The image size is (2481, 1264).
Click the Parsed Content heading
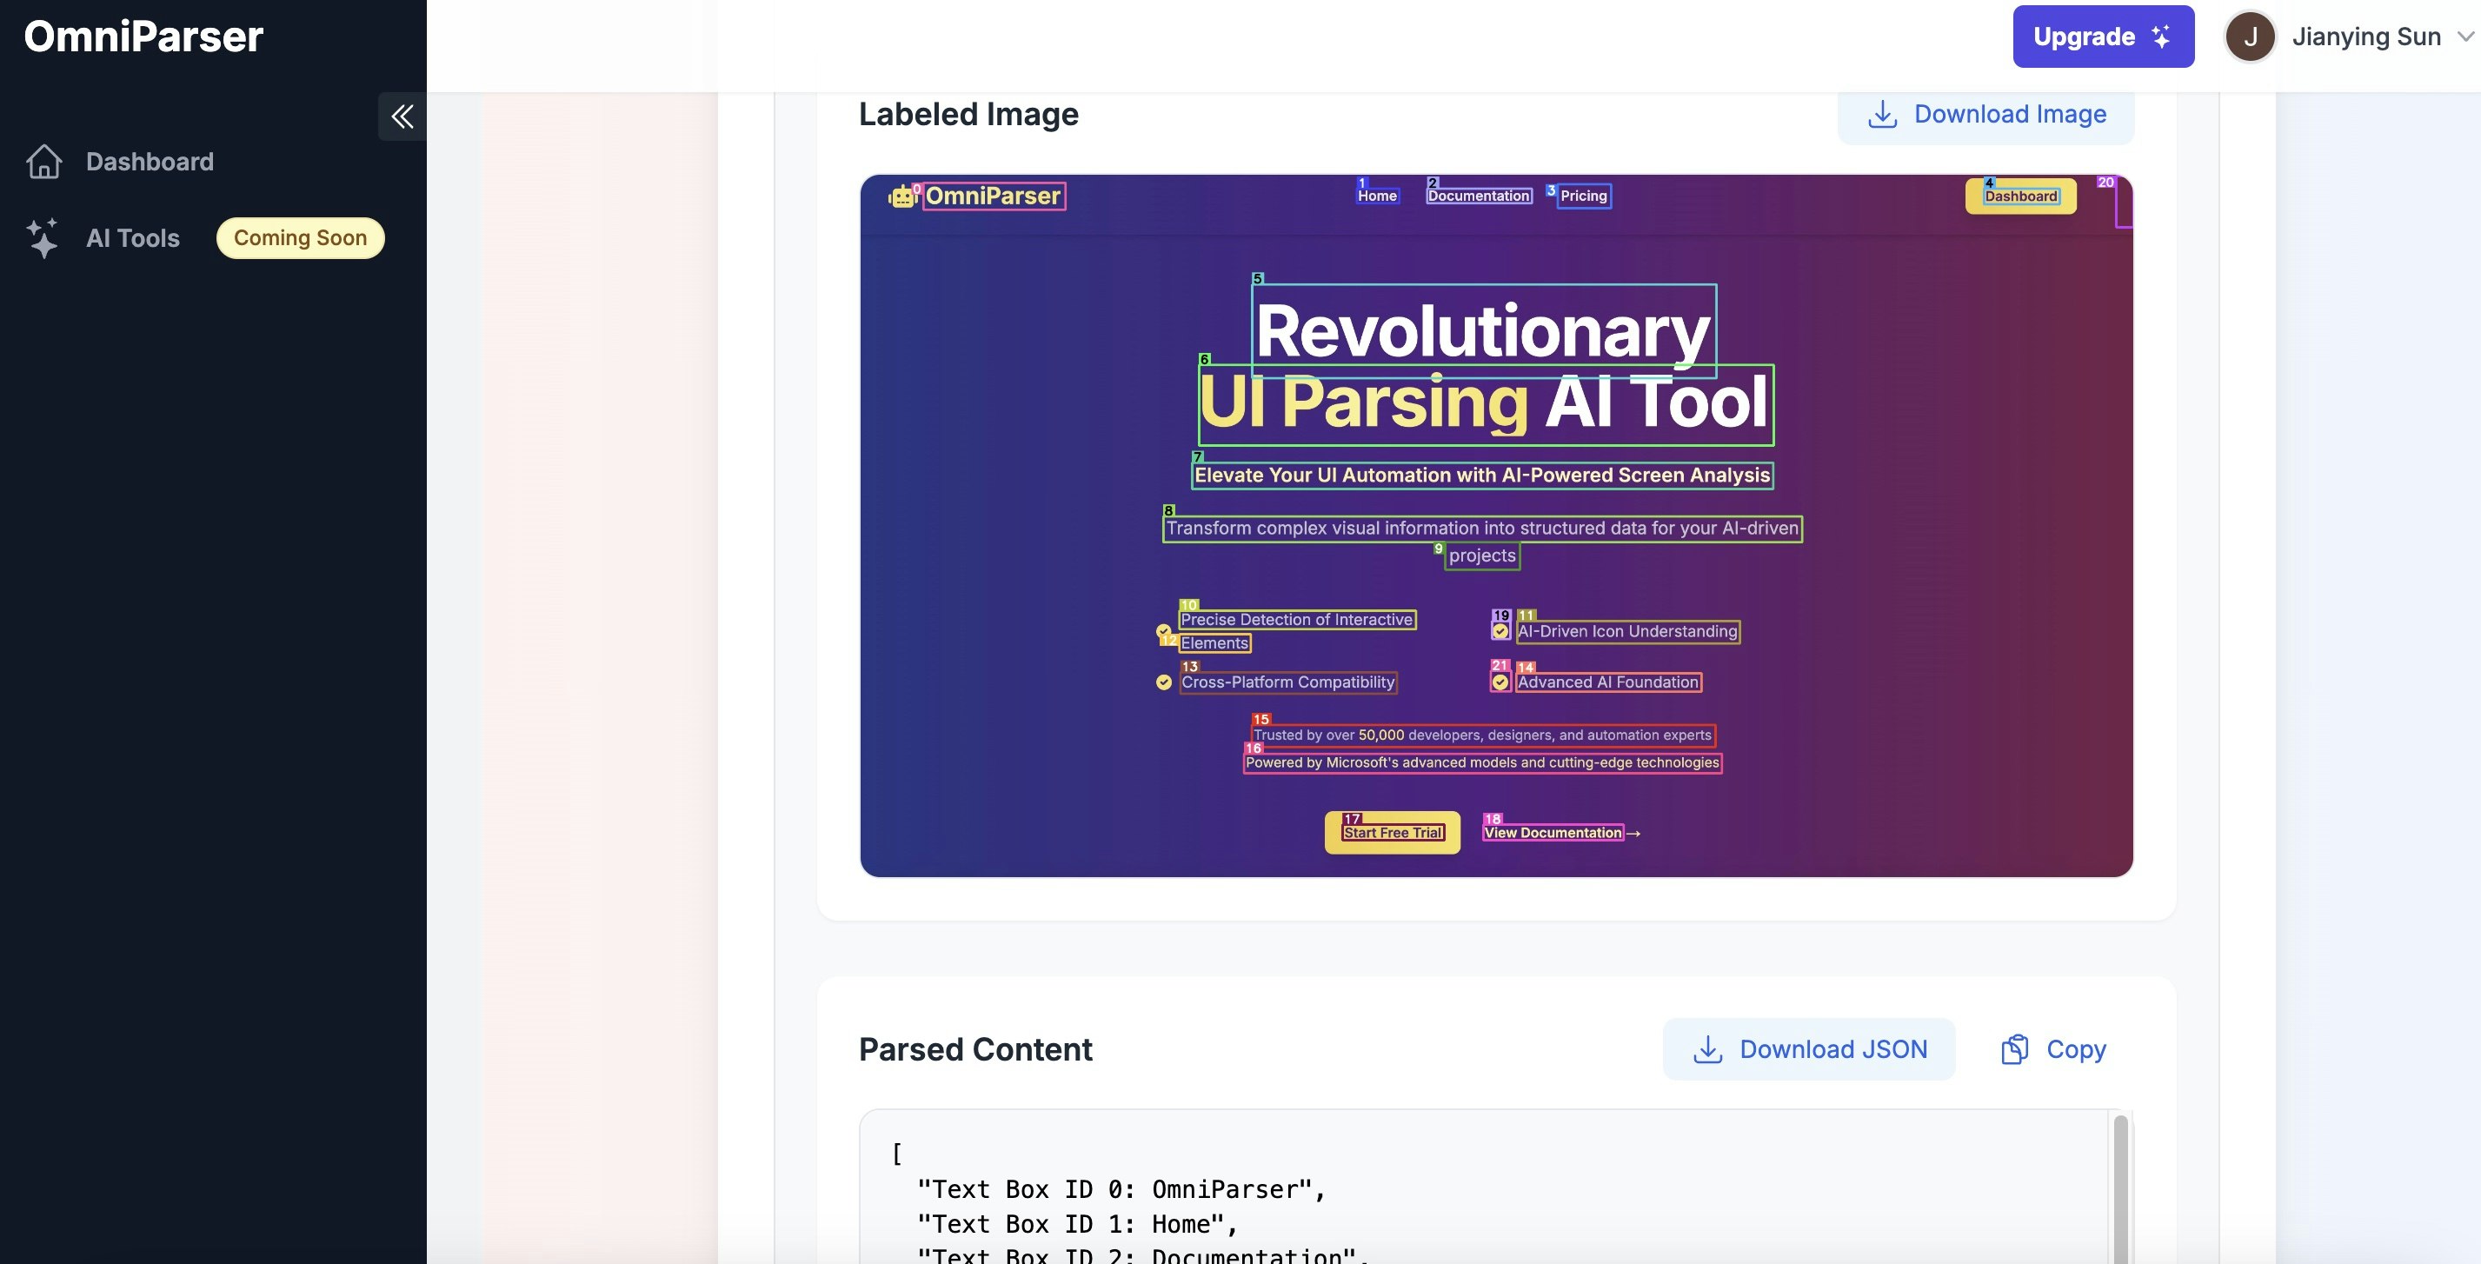[x=974, y=1049]
